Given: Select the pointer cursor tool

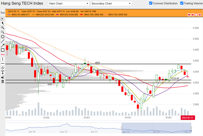Looking at the screenshot, I should click(x=3, y=23).
